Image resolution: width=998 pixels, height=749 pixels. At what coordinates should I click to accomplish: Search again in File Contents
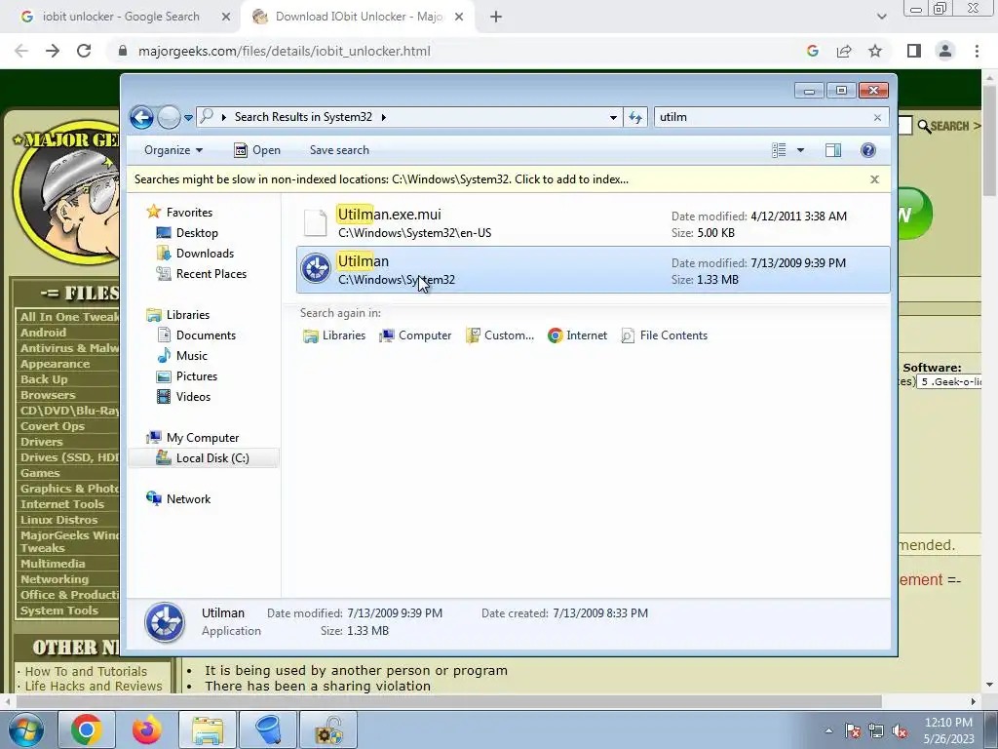[664, 335]
